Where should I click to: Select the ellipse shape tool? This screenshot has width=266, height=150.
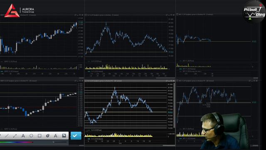31,135
